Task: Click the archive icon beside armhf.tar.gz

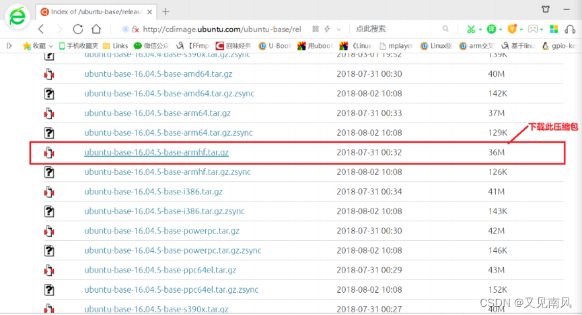Action: pos(49,152)
